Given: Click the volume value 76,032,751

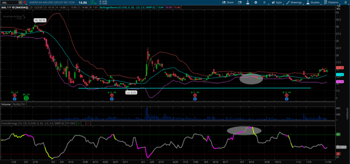Looking at the screenshot, I should click(x=18, y=104).
